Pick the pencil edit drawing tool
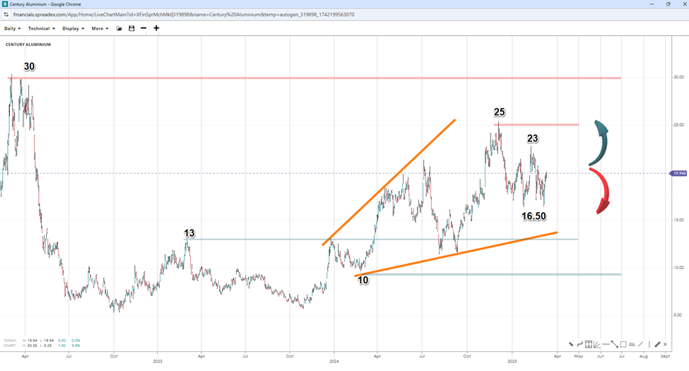Viewport: 689px width, 371px height. click(x=657, y=344)
